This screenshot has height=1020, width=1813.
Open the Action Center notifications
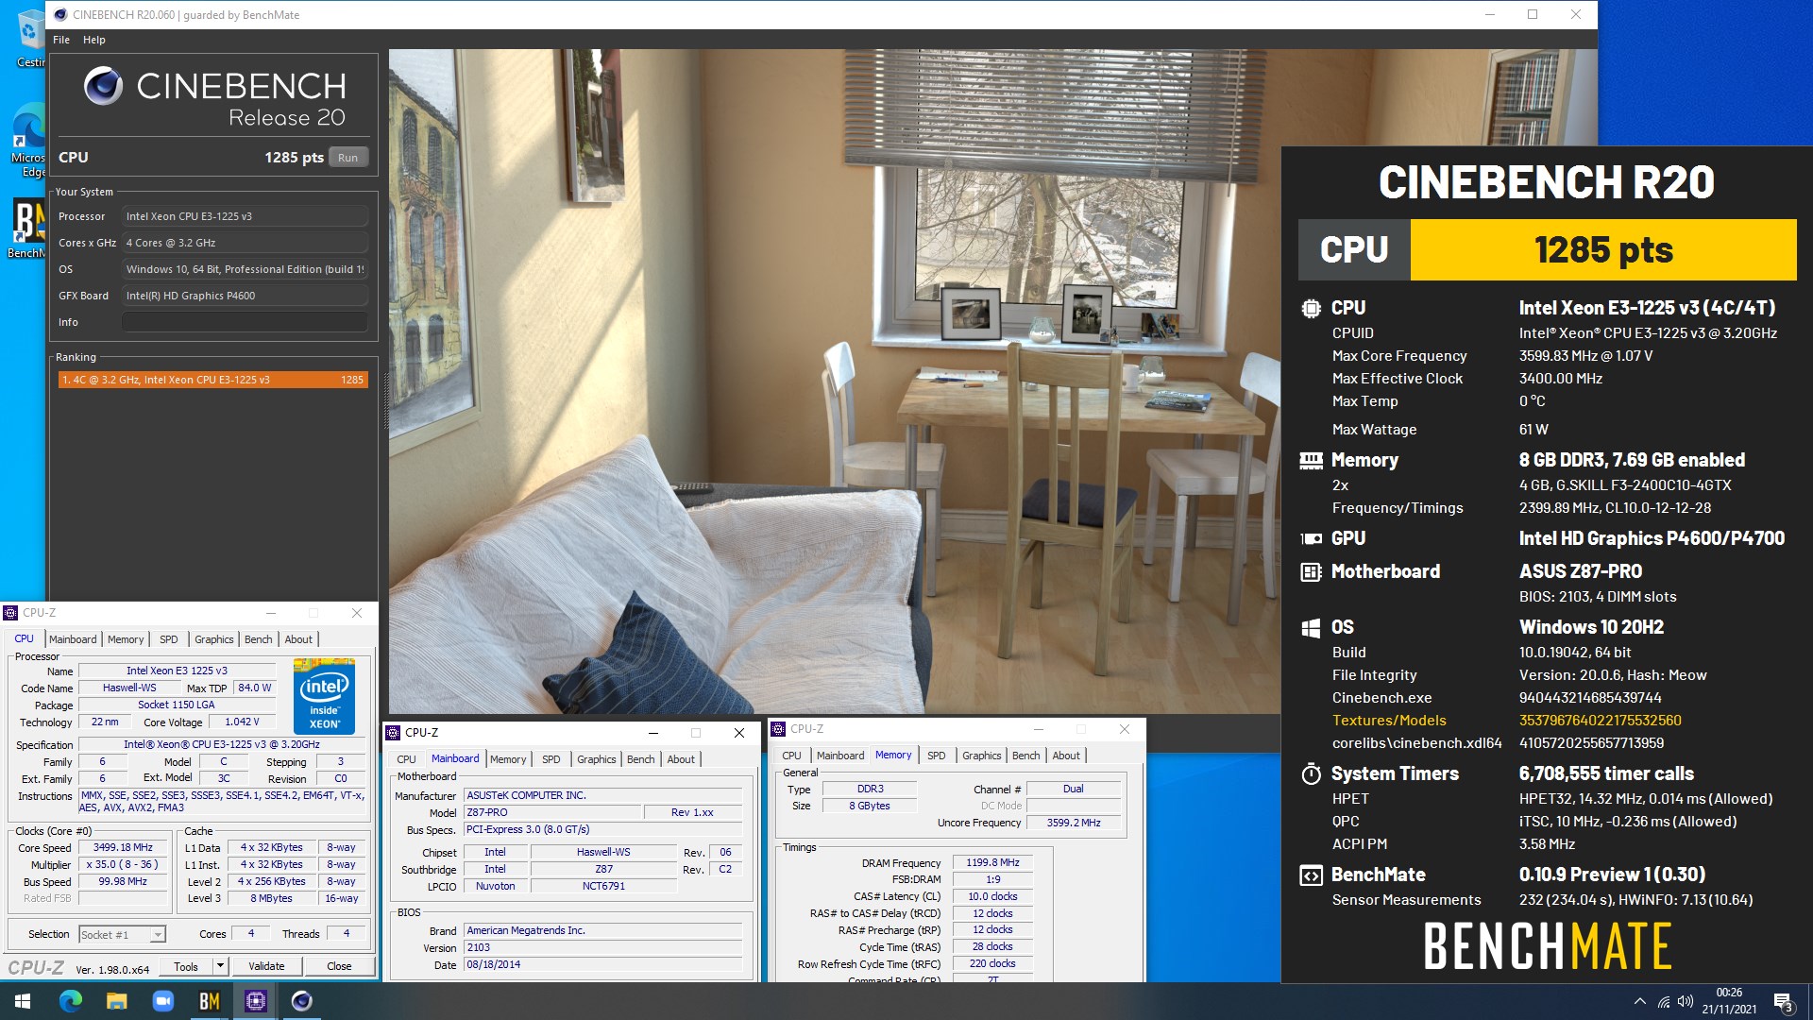tap(1783, 1001)
